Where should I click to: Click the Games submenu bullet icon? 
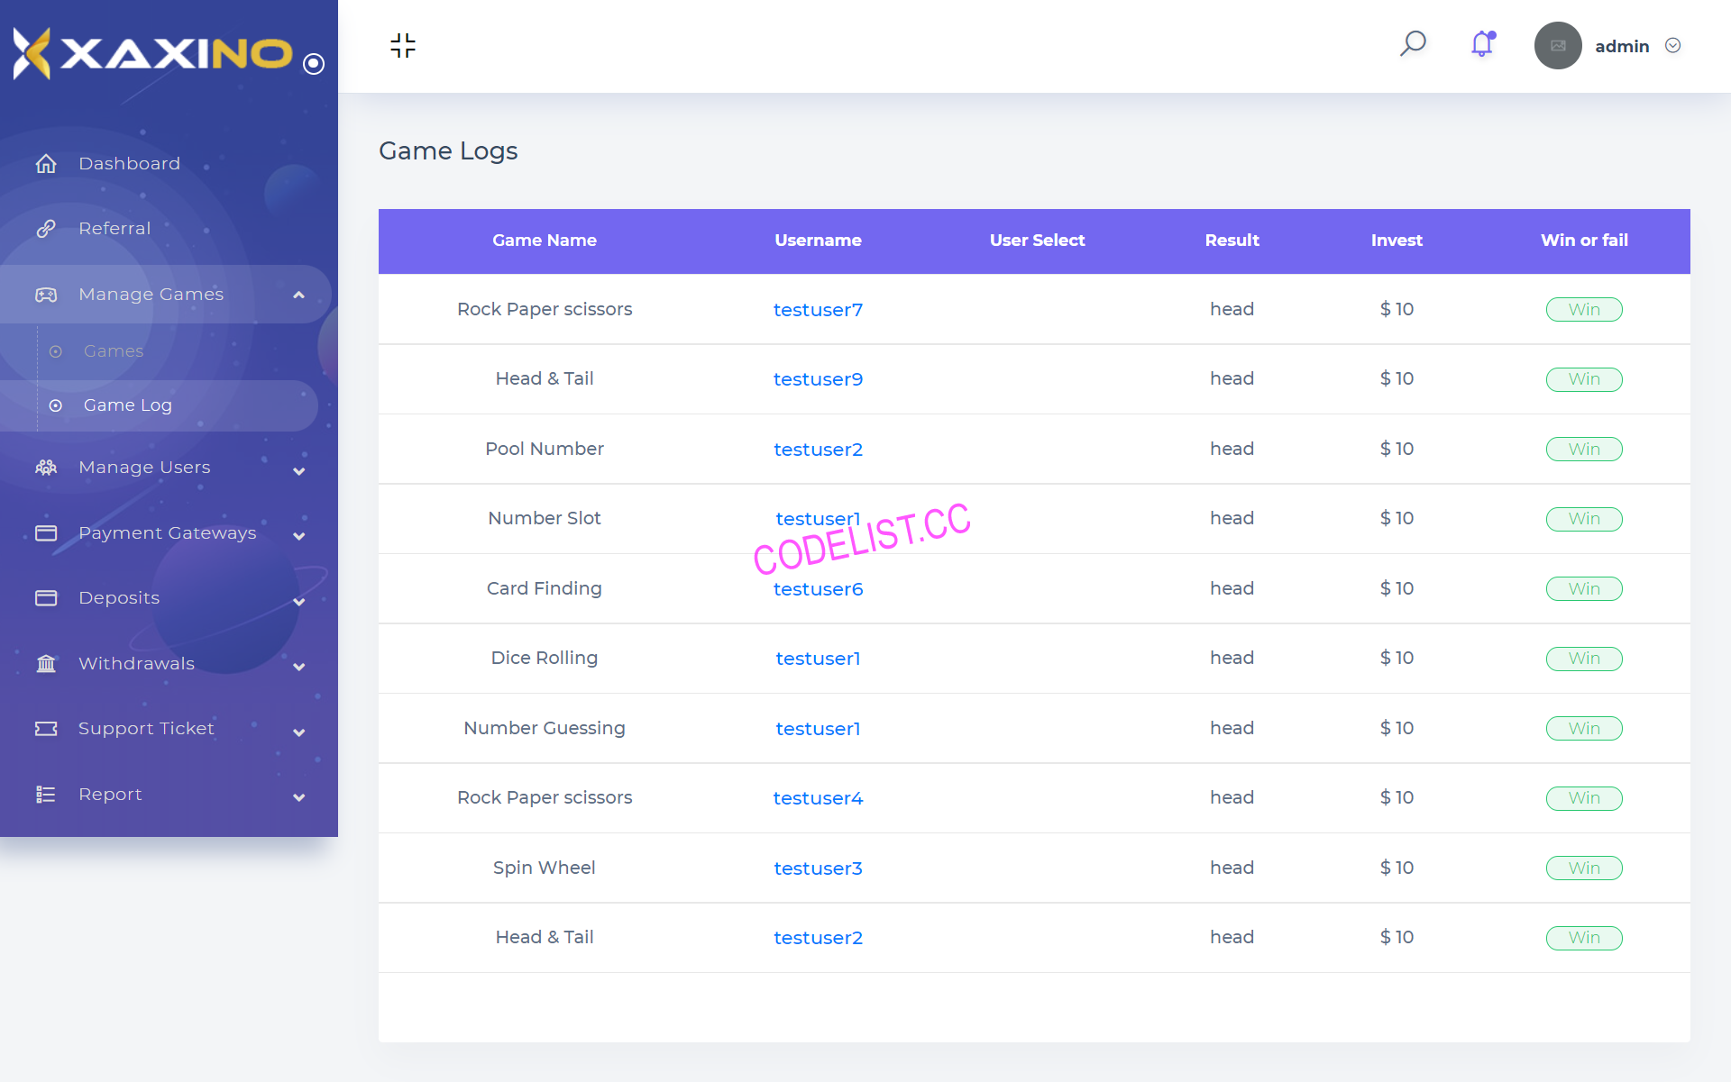[56, 351]
